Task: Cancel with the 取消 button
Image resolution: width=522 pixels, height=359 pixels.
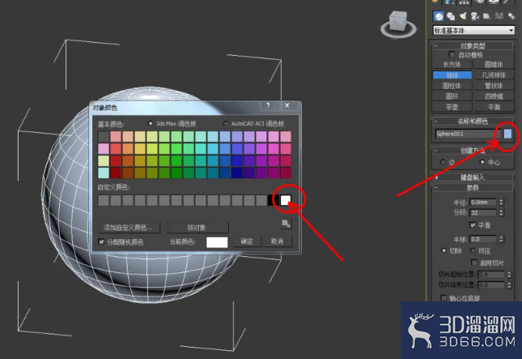Action: coord(278,241)
